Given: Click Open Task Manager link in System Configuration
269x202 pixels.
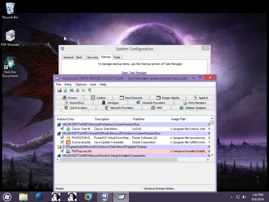Looking at the screenshot, I should (134, 73).
